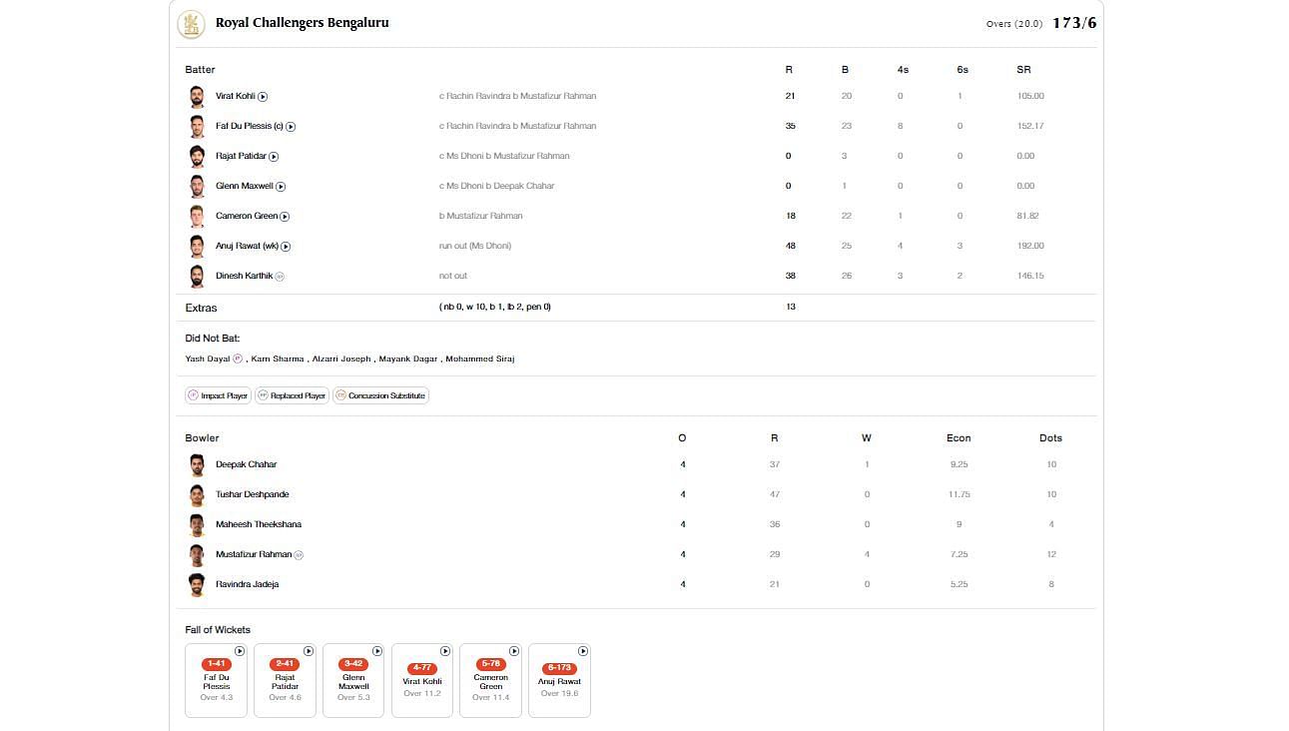Open Ravindra Jadeja's bowler name link

tap(248, 585)
